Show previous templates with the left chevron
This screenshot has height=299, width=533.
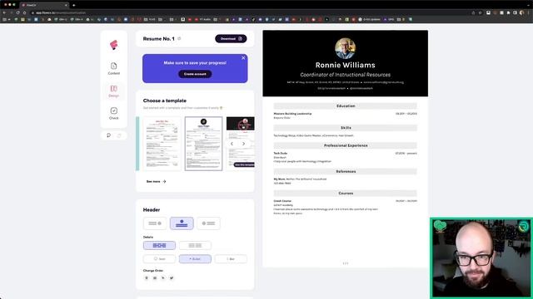[232, 144]
